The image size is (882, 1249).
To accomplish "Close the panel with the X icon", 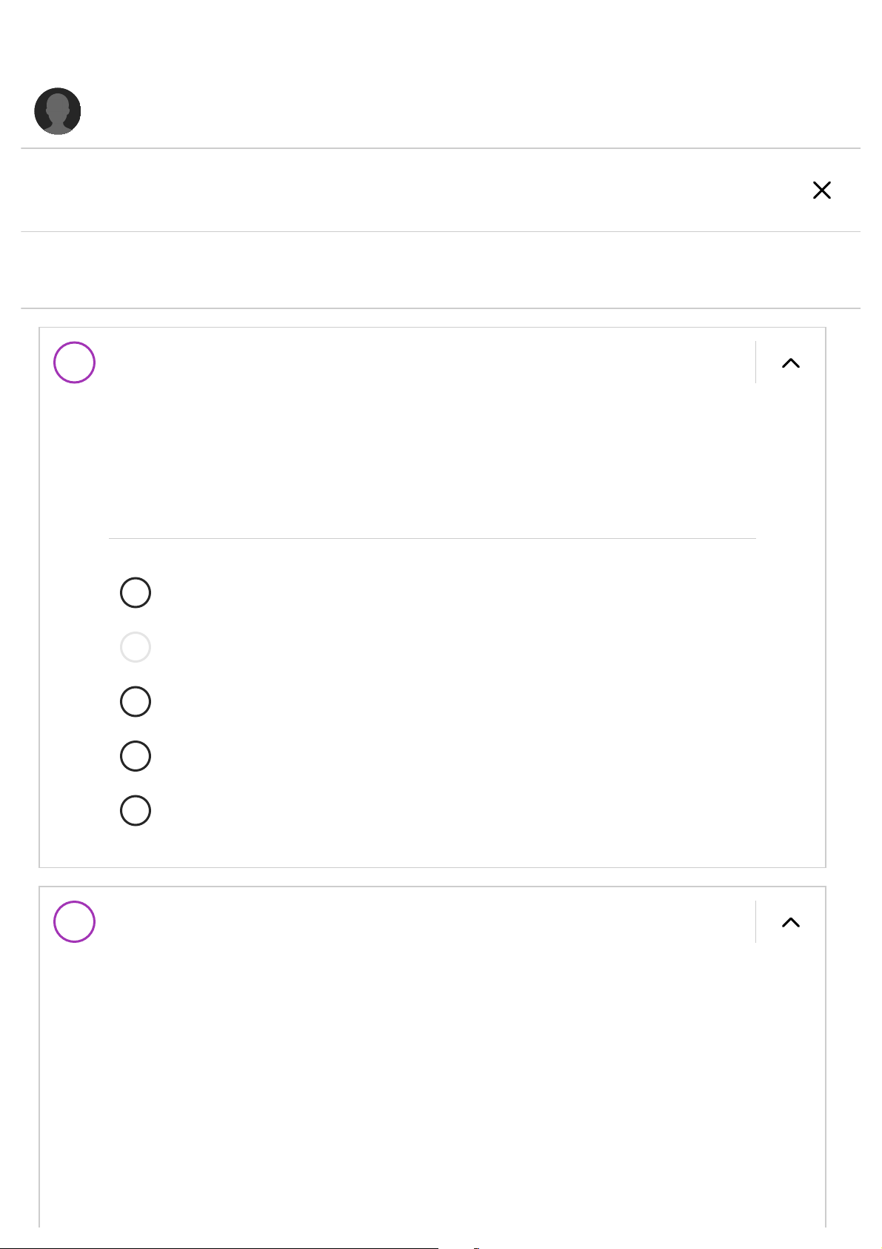I will tap(821, 191).
